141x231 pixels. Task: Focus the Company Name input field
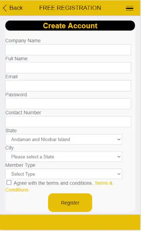(x=68, y=50)
